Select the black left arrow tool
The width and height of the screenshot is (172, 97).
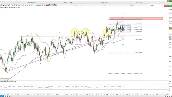tap(31, 5)
